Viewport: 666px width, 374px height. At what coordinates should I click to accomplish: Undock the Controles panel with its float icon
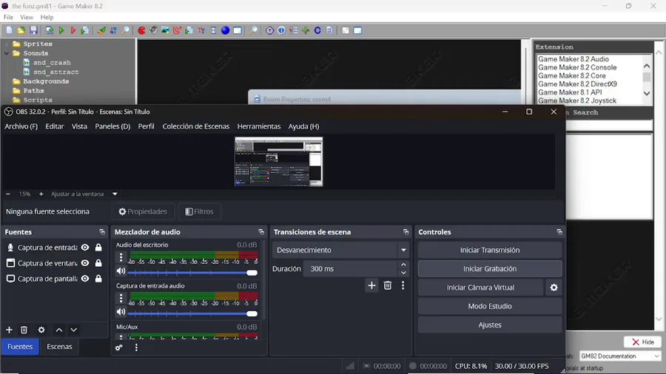click(559, 232)
